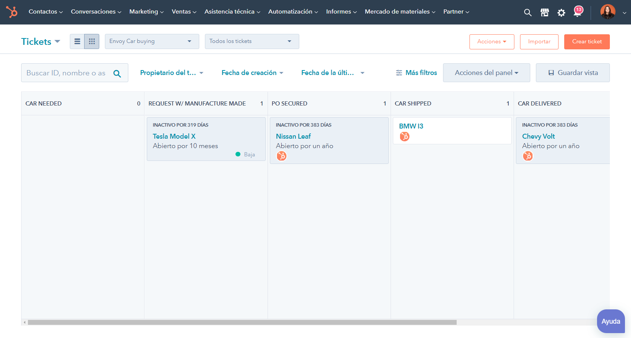Open the BMW I3 ticket
Screen dimensions: 631x338
[411, 126]
